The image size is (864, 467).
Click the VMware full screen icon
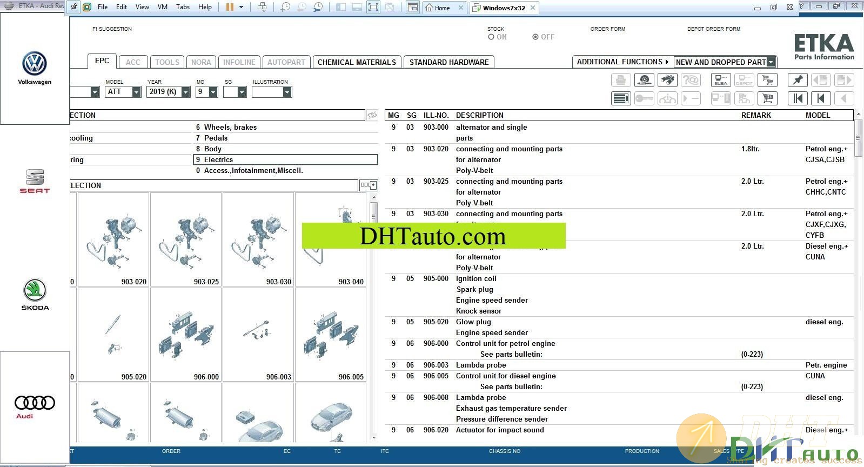373,7
